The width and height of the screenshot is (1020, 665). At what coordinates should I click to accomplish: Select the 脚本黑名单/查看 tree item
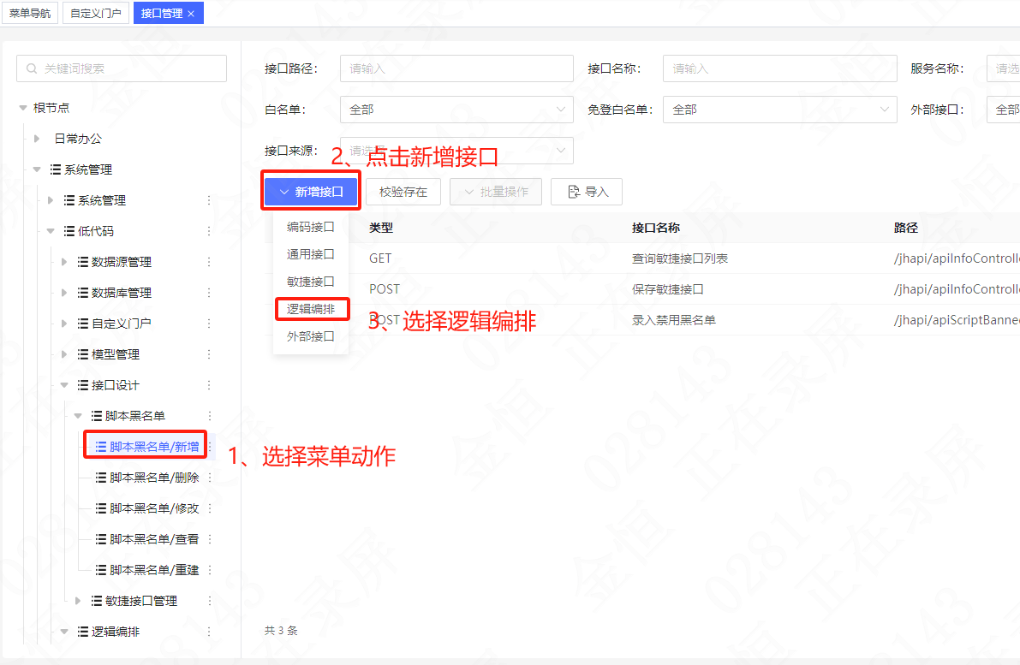[154, 539]
